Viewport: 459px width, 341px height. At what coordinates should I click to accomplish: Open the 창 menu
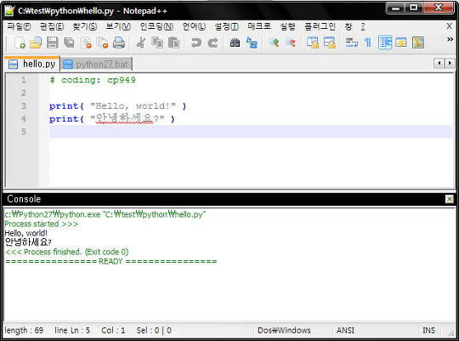pos(348,26)
